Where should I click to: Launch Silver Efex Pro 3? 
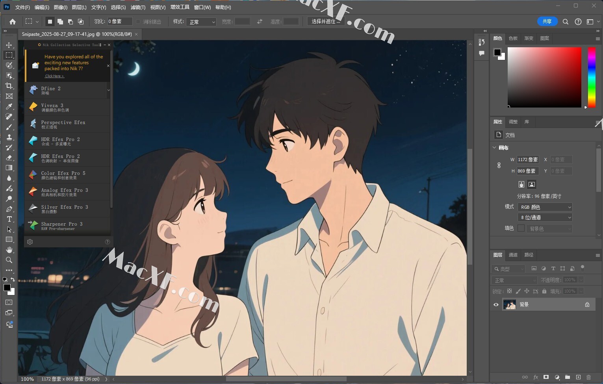(67, 209)
